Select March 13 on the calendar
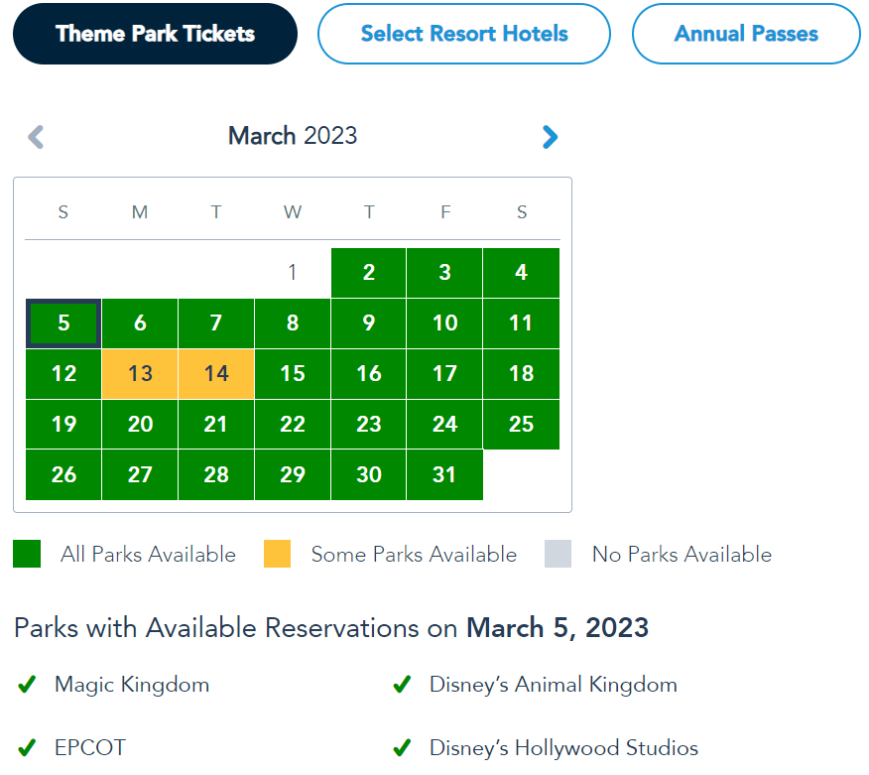The height and width of the screenshot is (775, 869). 140,374
